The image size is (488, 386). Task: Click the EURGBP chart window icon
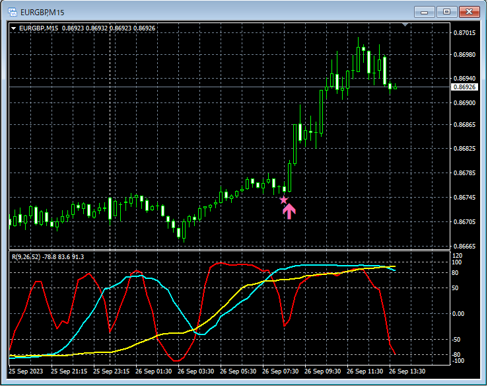(13, 12)
